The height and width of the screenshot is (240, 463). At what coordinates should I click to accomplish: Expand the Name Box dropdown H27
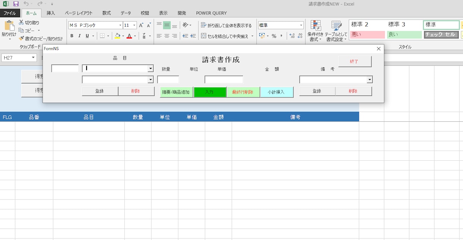click(x=33, y=58)
